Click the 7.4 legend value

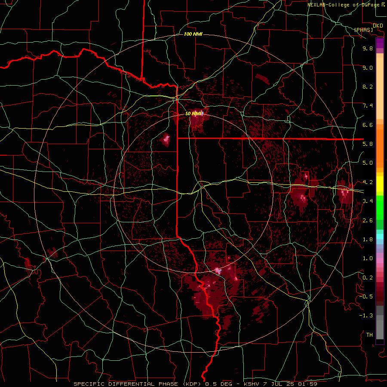(368, 106)
